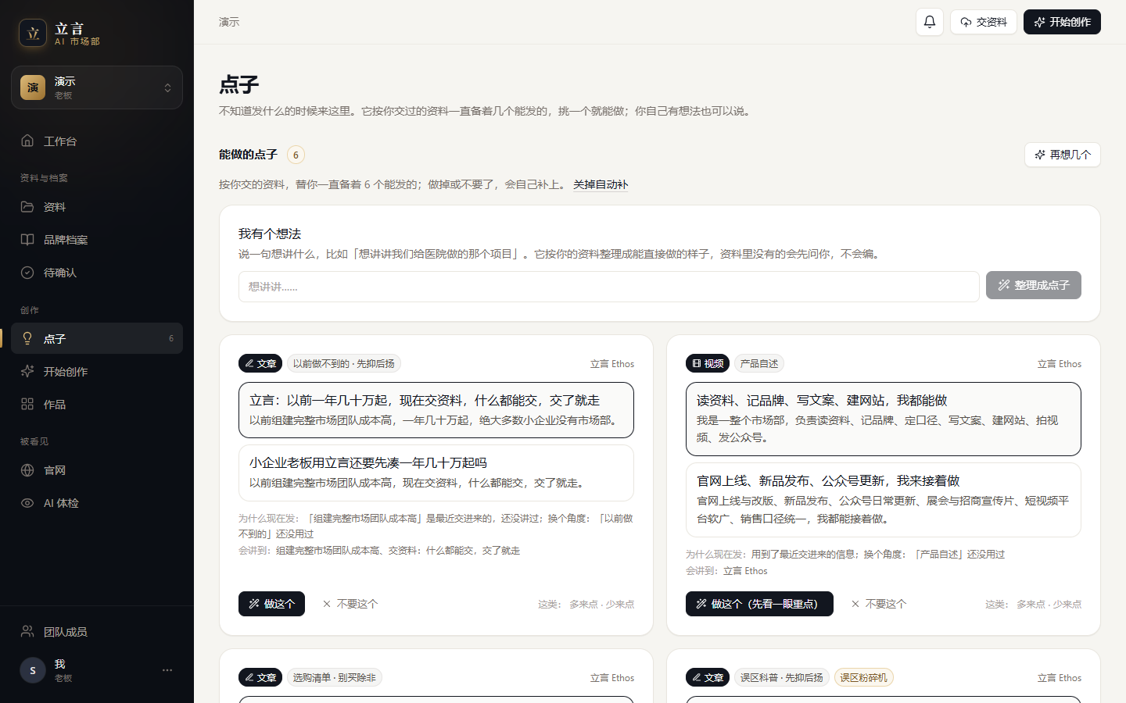The image size is (1126, 703).
Task: Click the 立言 logo icon
Action: [33, 33]
